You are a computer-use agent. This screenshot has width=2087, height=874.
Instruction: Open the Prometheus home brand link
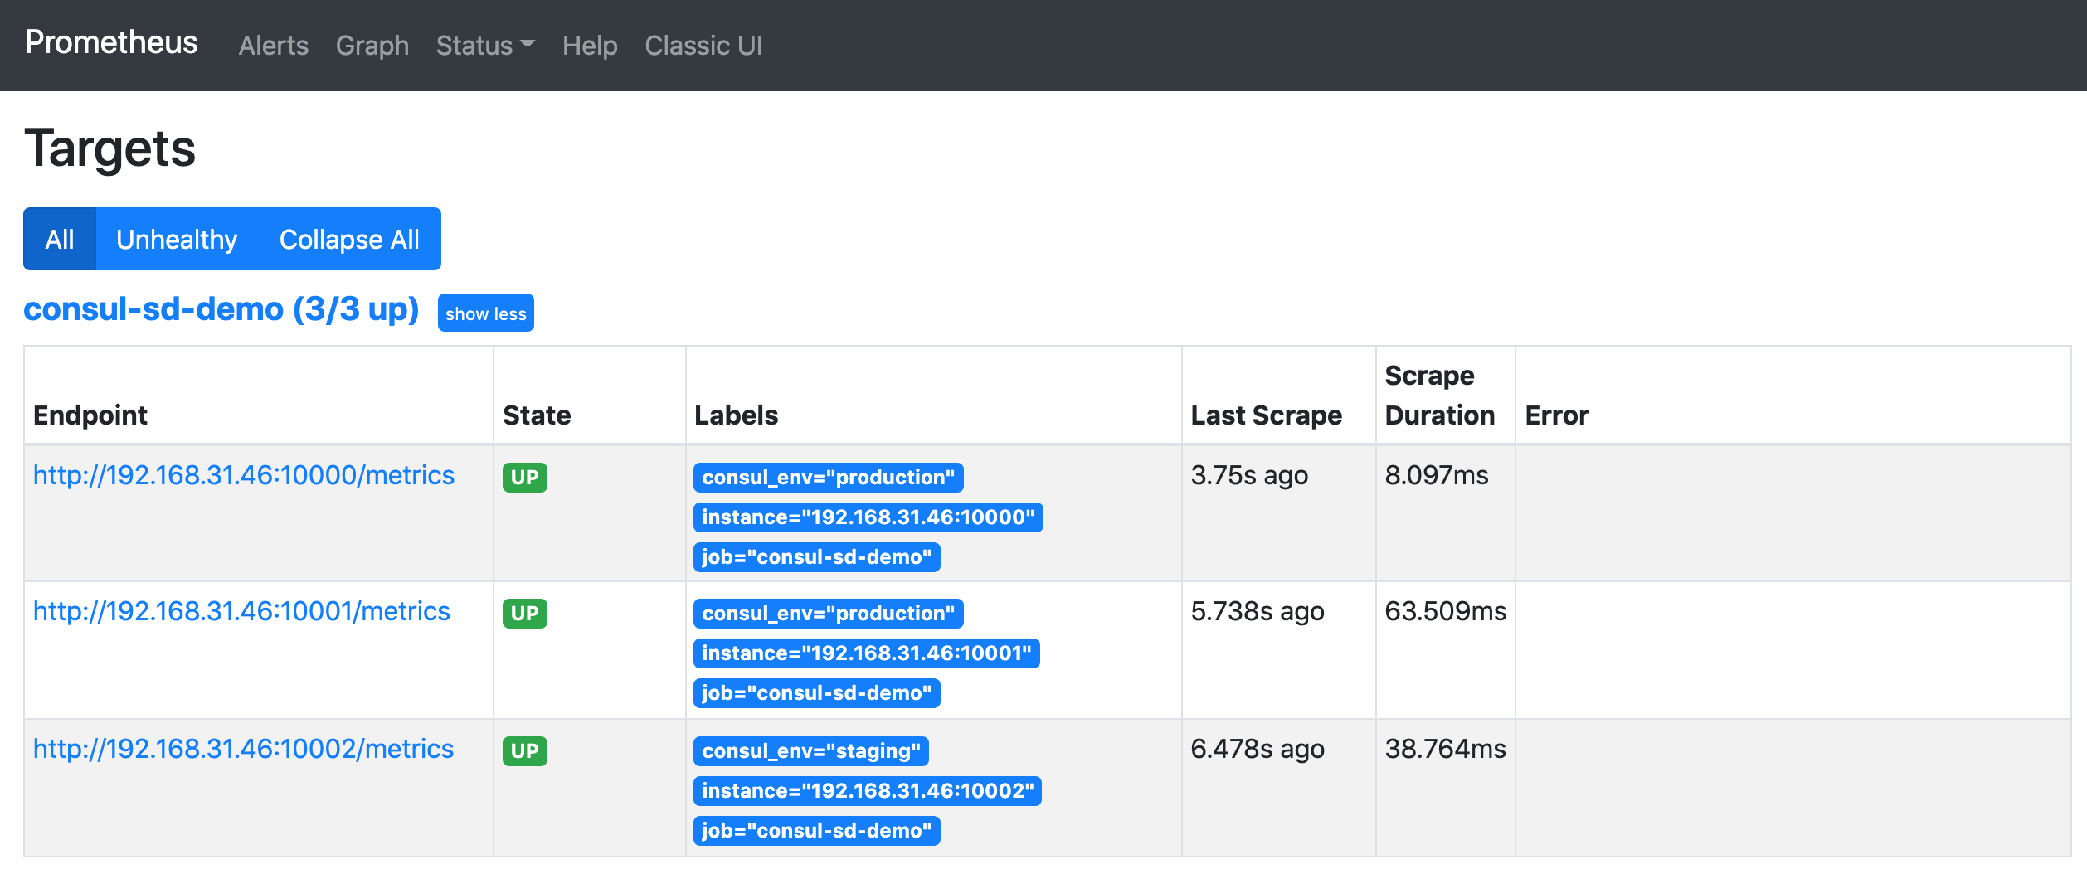[x=111, y=43]
